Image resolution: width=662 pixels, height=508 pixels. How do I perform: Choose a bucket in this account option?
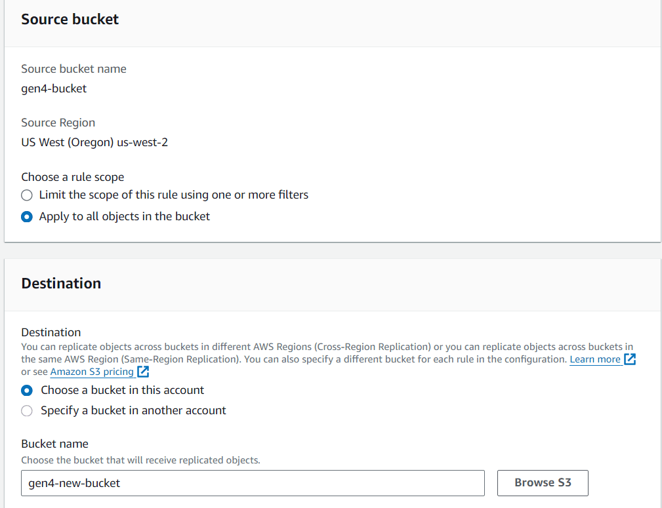point(27,390)
